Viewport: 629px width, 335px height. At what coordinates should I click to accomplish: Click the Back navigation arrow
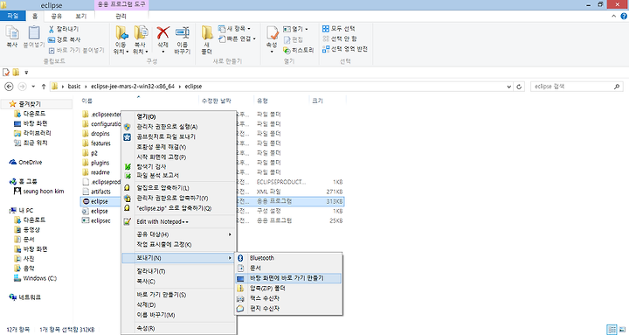pos(9,87)
